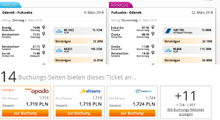Click the KLM logo beside flight KL1922
Screen dimensions: 220x120
(59, 31)
